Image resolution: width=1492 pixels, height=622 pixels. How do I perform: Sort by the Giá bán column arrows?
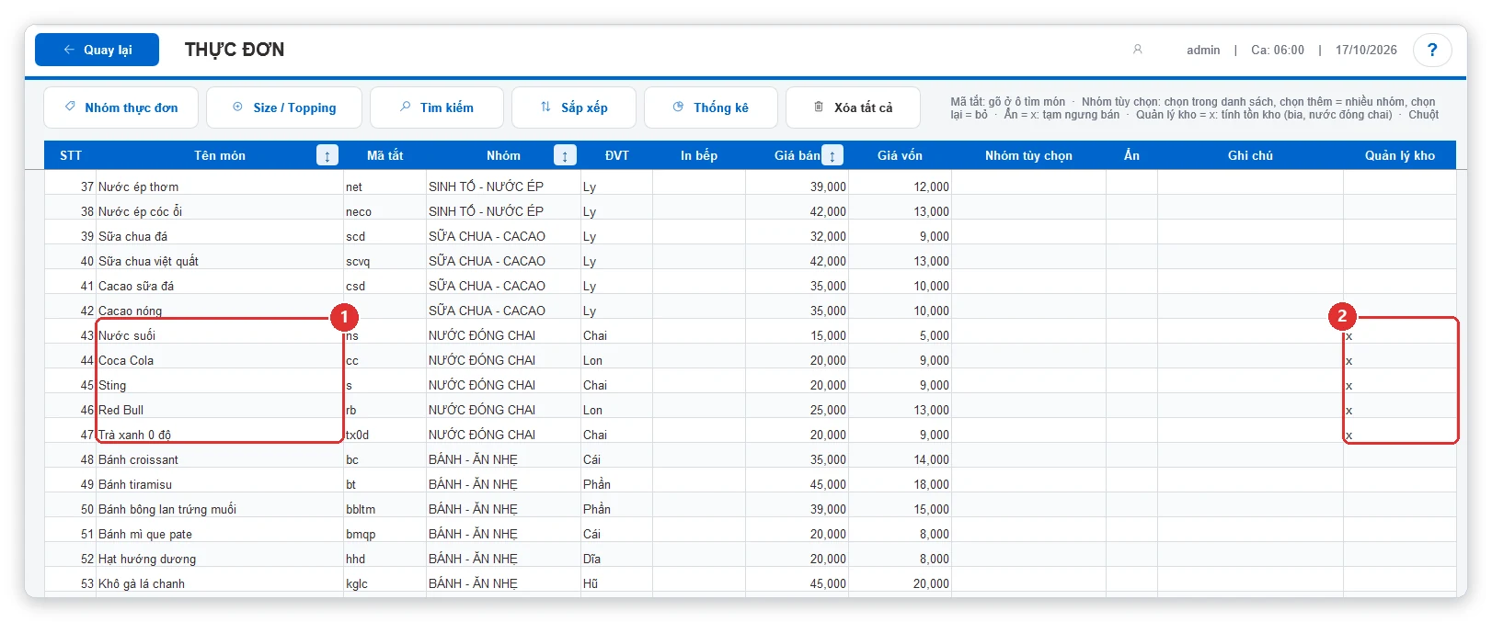point(832,155)
